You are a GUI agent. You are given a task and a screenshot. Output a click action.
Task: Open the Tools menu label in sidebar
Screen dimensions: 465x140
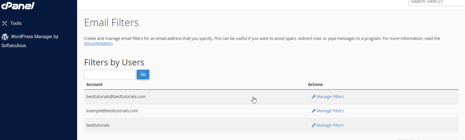[x=16, y=23]
